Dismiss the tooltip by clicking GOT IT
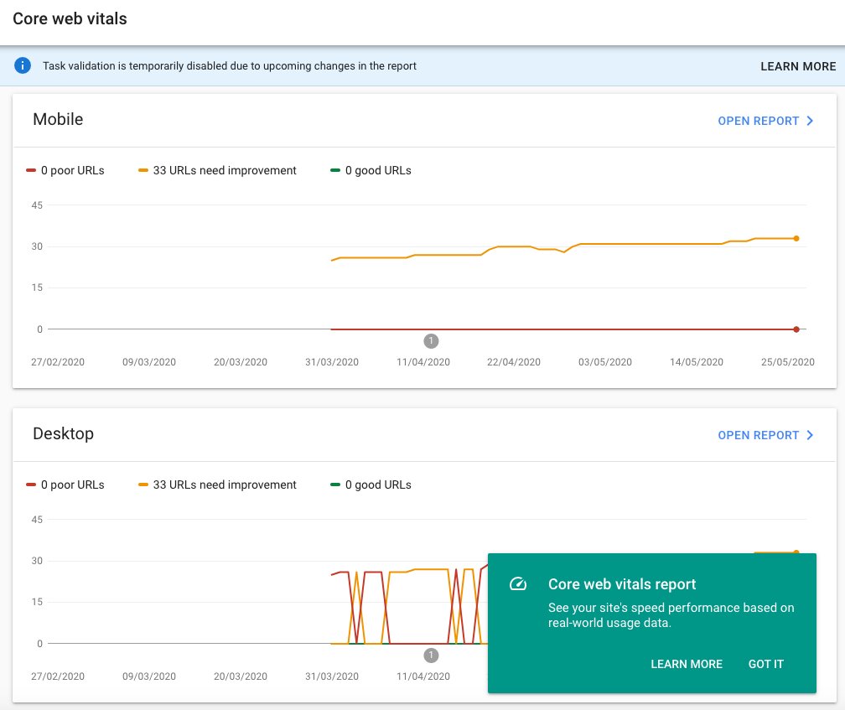 [x=765, y=664]
